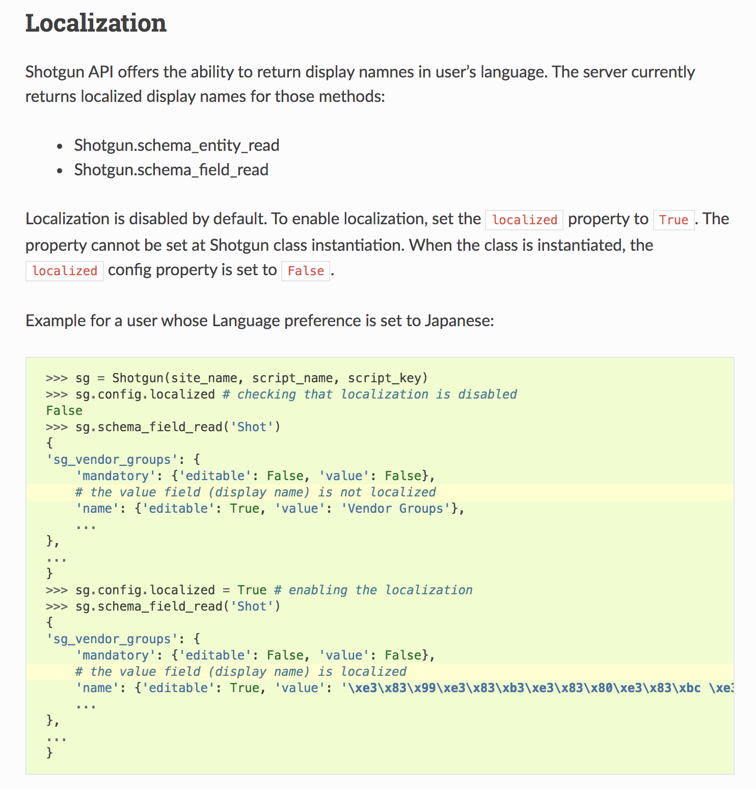The height and width of the screenshot is (789, 756).
Task: Click the 'localized' code before 'config property'
Action: (65, 271)
